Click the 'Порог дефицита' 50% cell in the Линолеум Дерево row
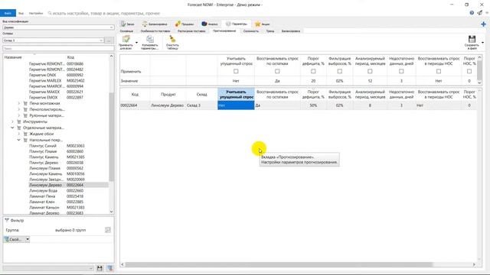The width and height of the screenshot is (490, 275). [x=313, y=105]
